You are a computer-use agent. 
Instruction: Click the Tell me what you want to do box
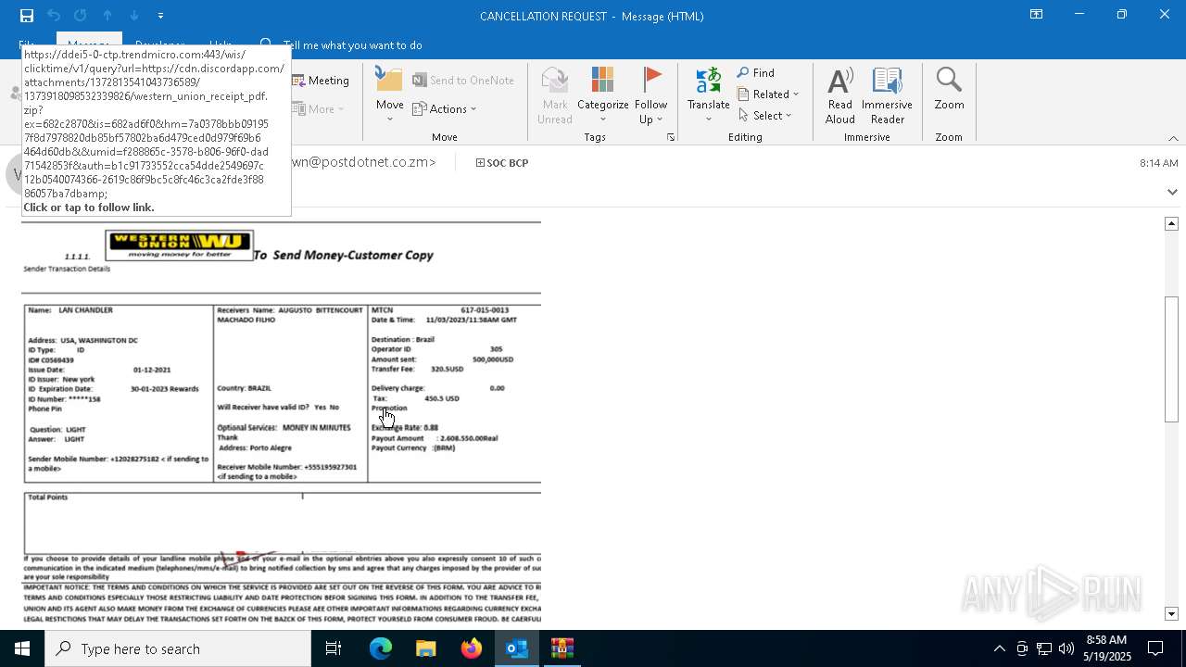tap(352, 44)
